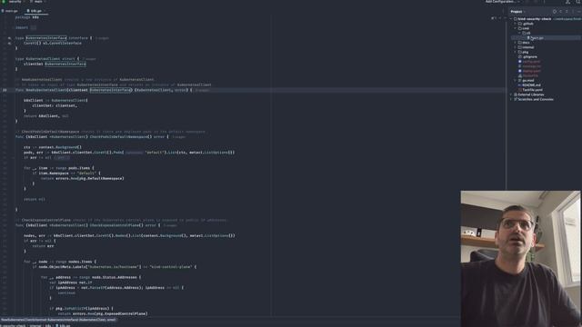Expand External Libraries node
This screenshot has height=327, width=582.
pyautogui.click(x=511, y=94)
